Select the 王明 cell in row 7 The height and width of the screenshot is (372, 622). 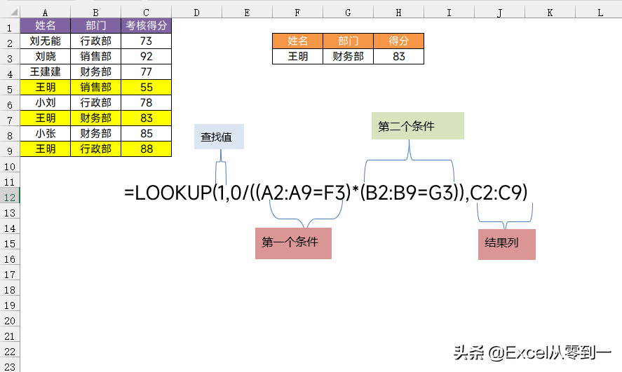tap(45, 118)
